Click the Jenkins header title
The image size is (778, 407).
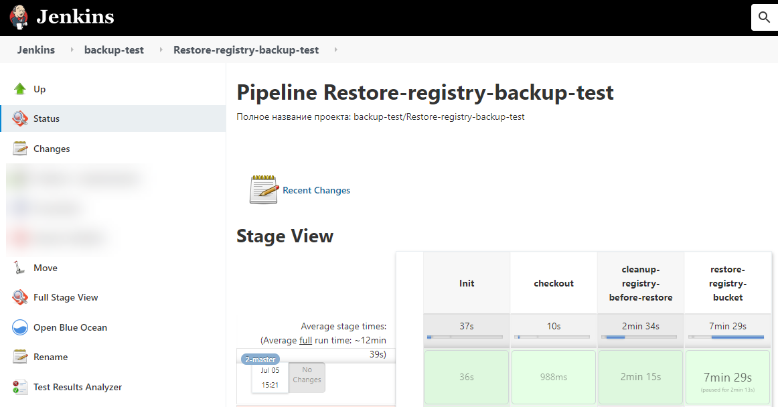click(x=76, y=17)
